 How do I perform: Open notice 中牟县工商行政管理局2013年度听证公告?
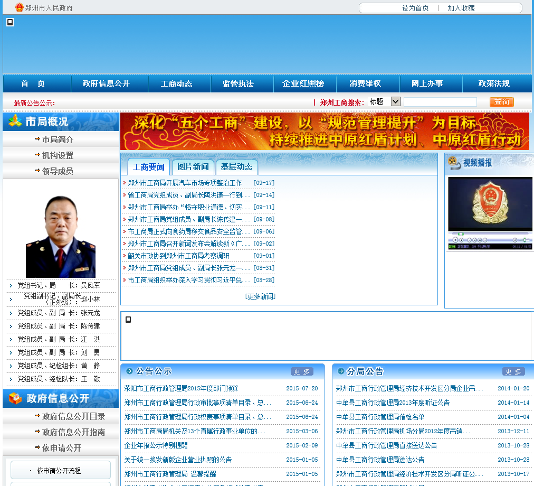point(393,403)
